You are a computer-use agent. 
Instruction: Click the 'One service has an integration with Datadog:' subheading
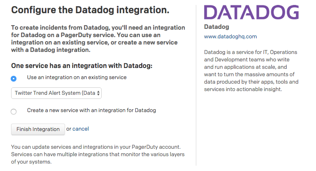pos(81,66)
